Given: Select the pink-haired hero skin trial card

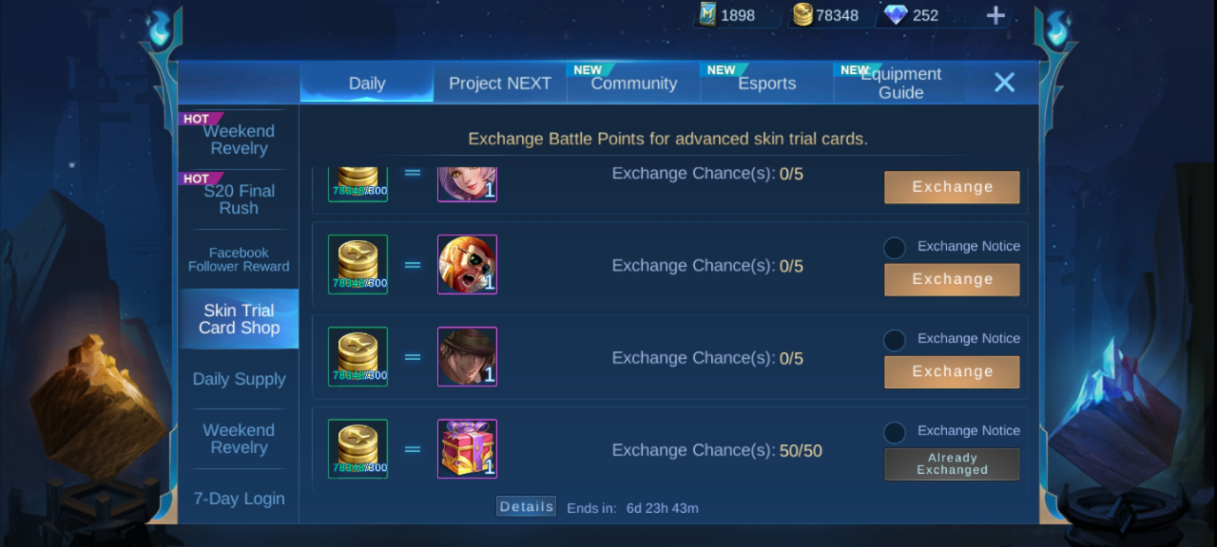Looking at the screenshot, I should click(x=467, y=183).
